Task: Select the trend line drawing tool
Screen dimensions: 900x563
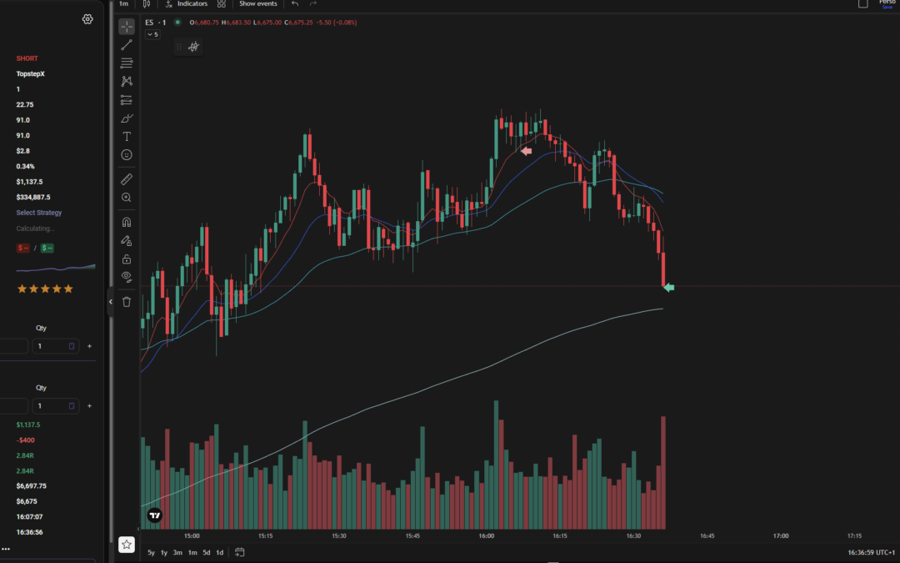Action: pos(126,44)
